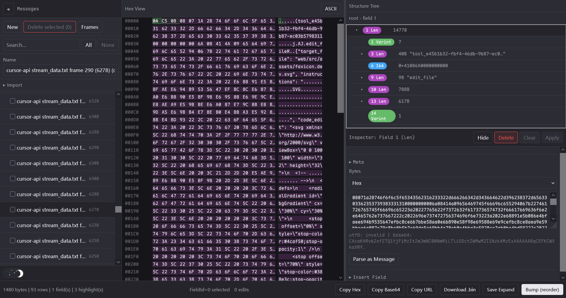Screen dimensions: 566x298
Task: Select the '6 I64' field pill
Action: [x=377, y=66]
